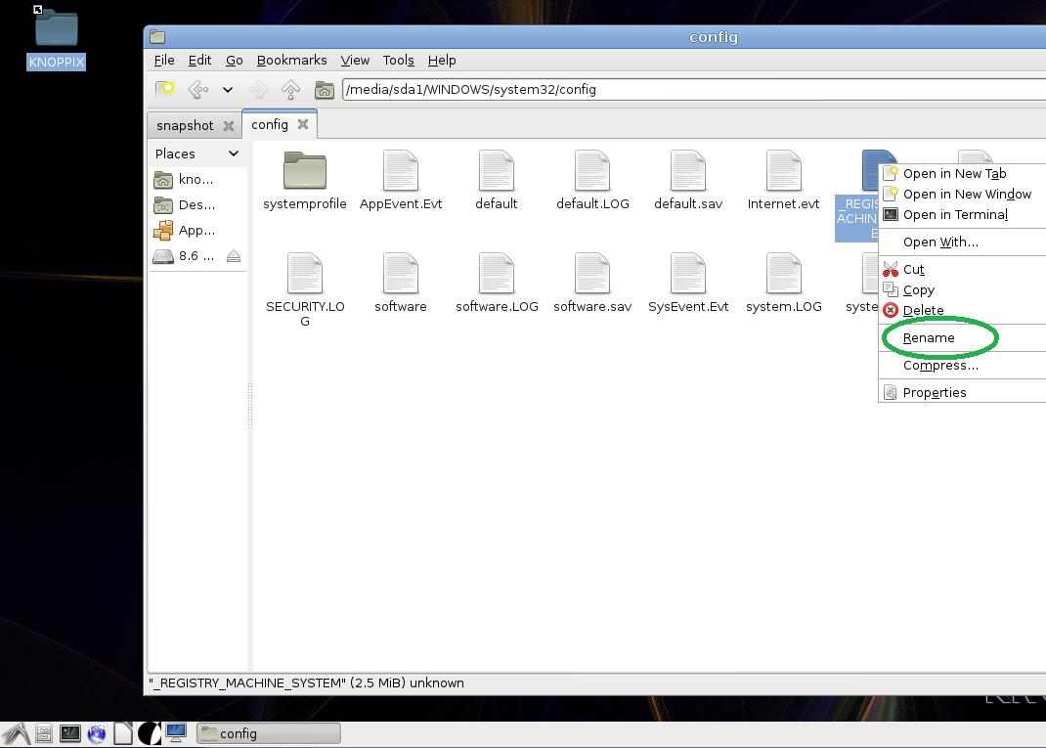This screenshot has height=748, width=1046.
Task: Expand the Places side pane dropdown
Action: tap(234, 154)
